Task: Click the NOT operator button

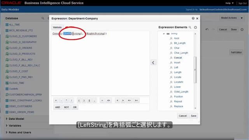Action: point(67,107)
